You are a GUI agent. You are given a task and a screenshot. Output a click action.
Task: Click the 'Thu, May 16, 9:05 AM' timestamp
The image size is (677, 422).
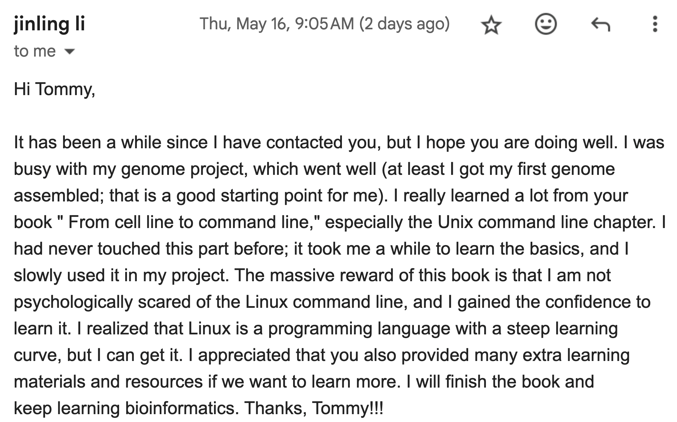click(277, 24)
